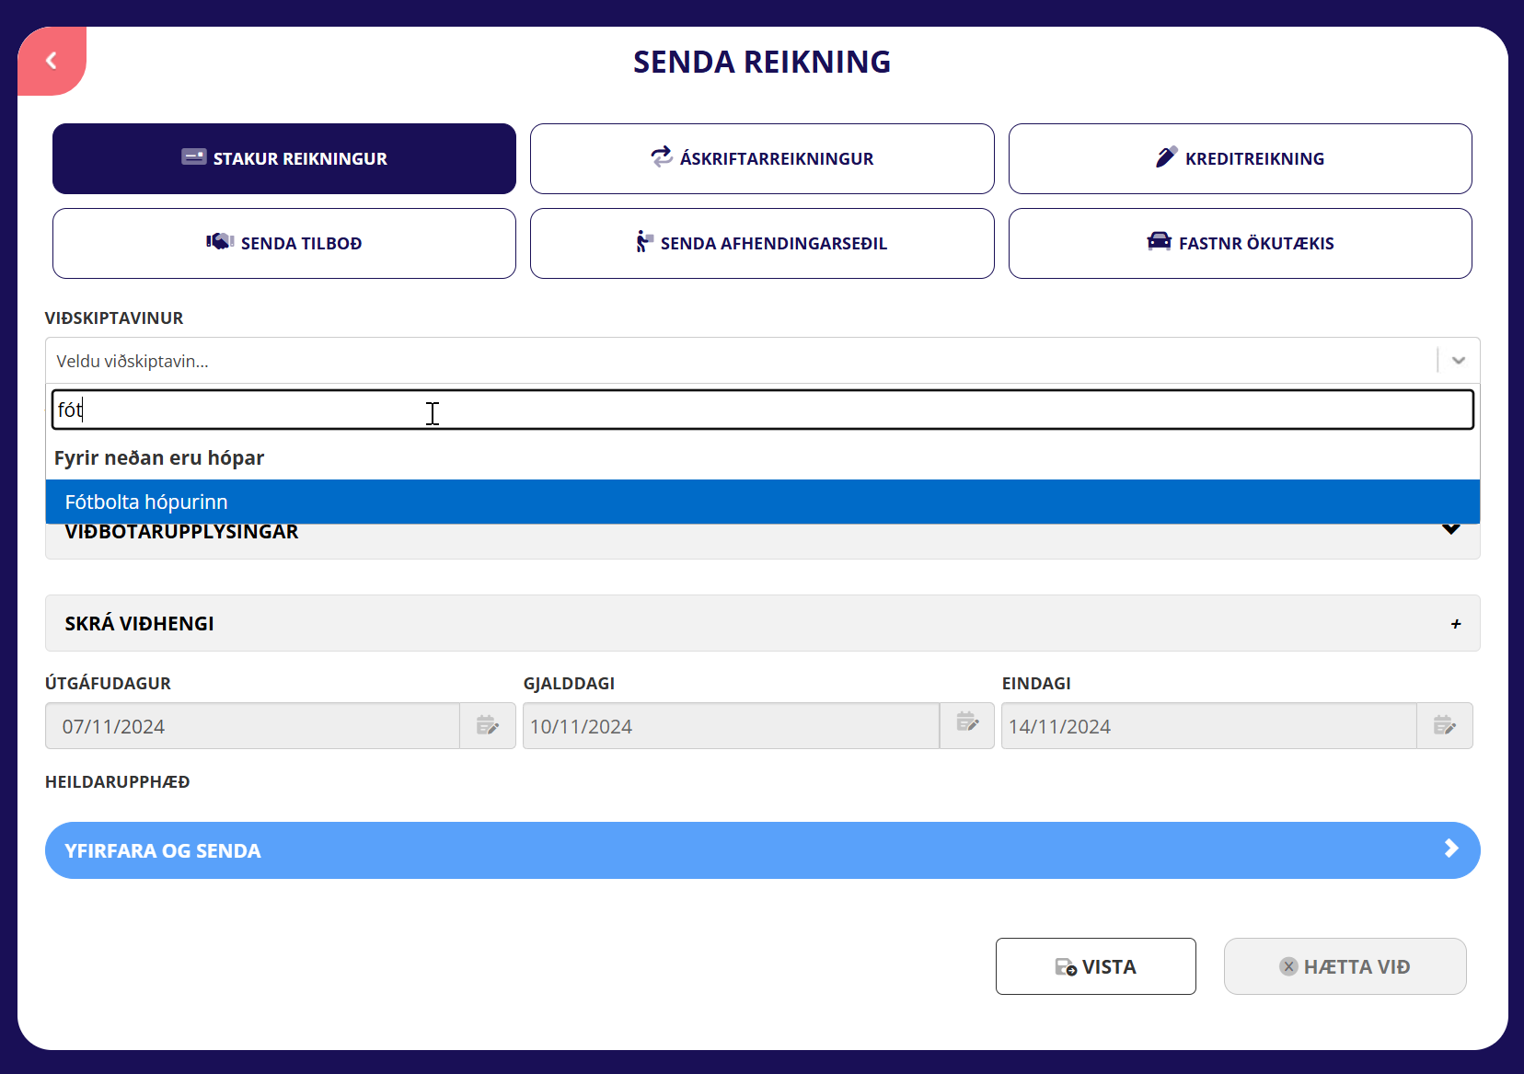Click the Útgáfudagur date field
1524x1074 pixels.
(x=253, y=726)
